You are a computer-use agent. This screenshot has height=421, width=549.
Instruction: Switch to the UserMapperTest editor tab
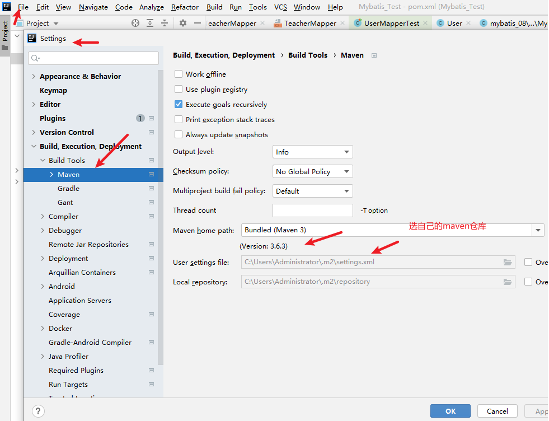pyautogui.click(x=391, y=23)
